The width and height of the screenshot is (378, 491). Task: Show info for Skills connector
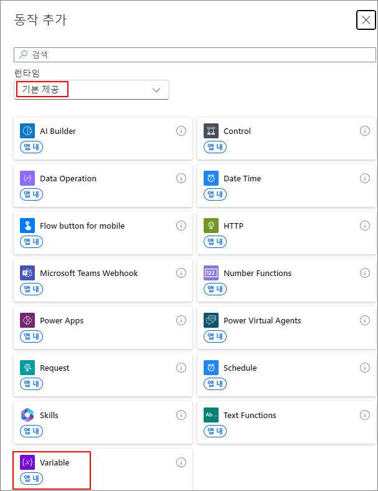181,415
